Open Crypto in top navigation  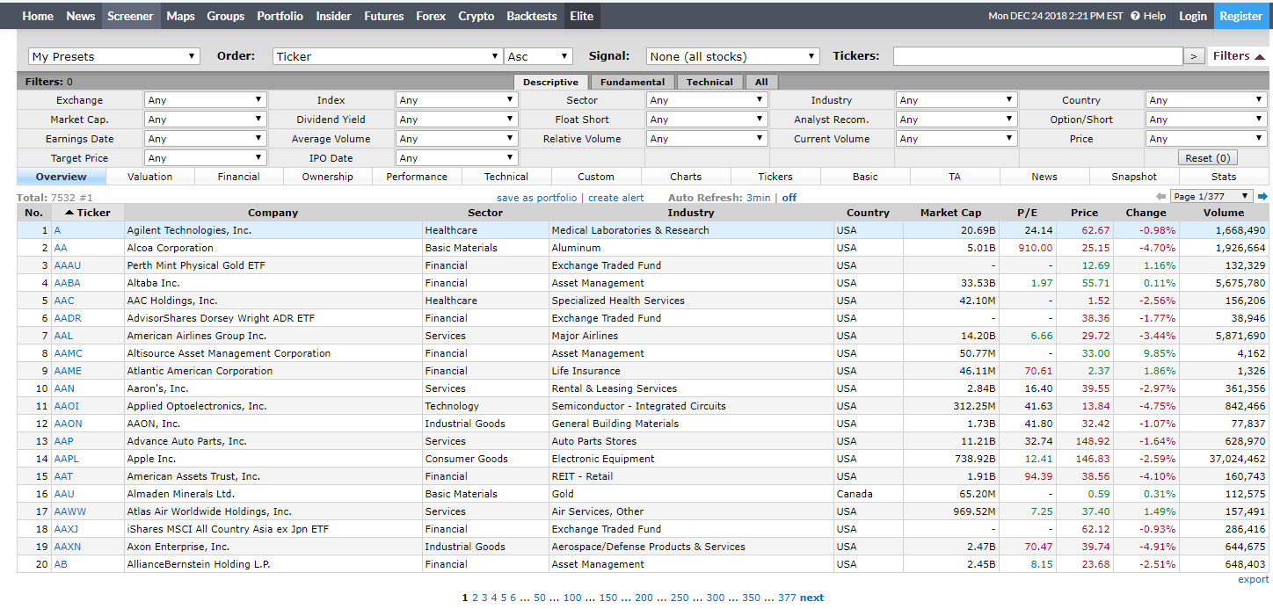tap(476, 16)
